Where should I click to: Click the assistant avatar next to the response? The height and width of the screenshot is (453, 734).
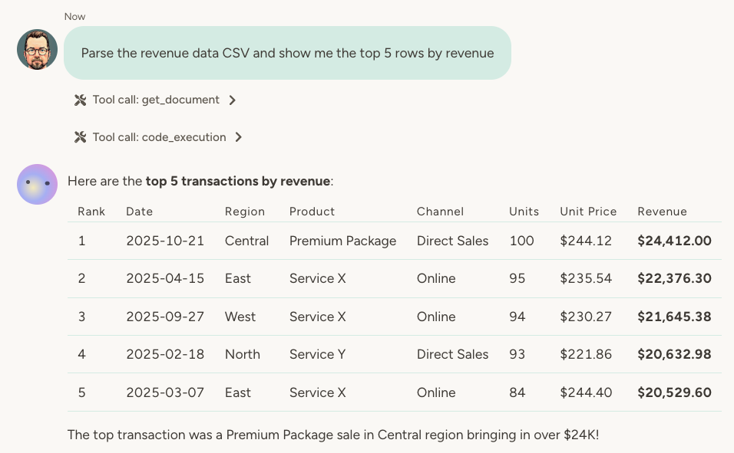tap(37, 185)
